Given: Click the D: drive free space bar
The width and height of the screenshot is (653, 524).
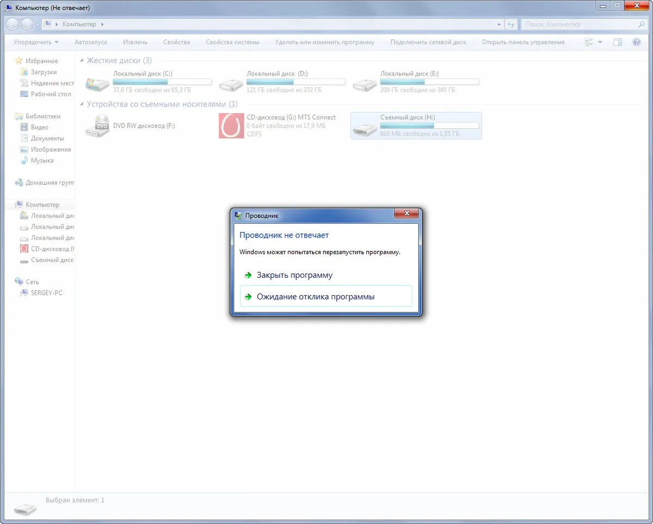Looking at the screenshot, I should (x=295, y=82).
